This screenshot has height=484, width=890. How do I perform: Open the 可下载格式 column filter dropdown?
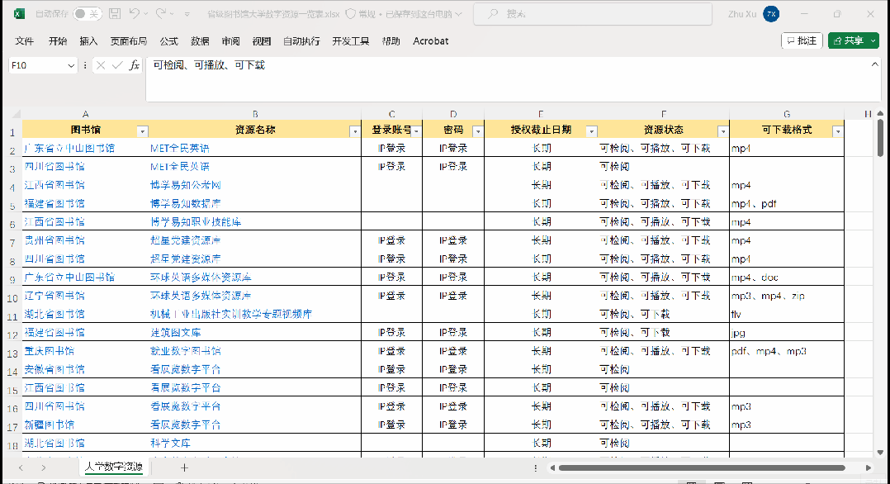(837, 131)
